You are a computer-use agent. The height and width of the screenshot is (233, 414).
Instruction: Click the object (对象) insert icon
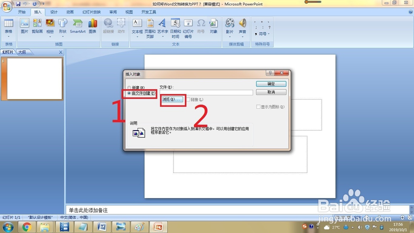coord(214,26)
